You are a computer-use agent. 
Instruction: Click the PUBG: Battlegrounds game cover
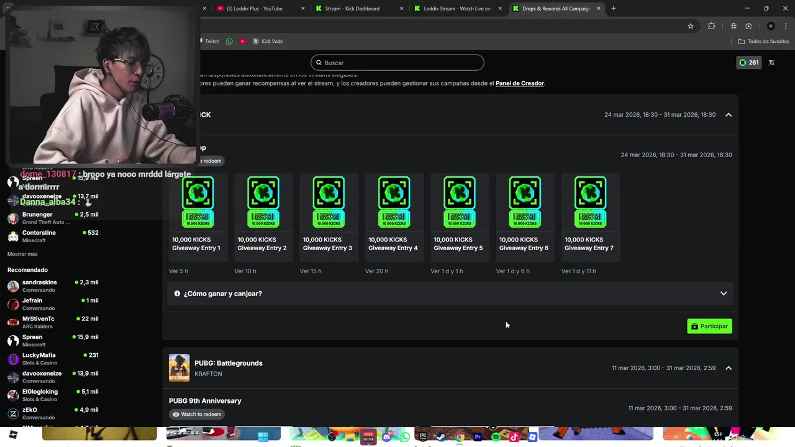point(179,368)
